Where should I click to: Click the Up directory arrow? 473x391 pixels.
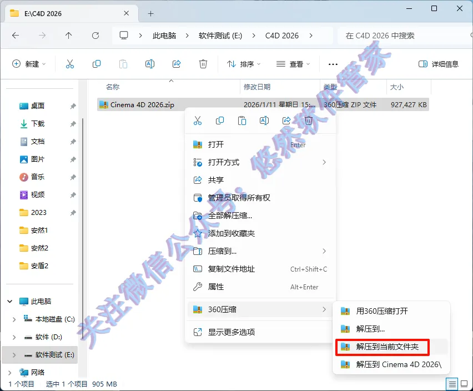(x=69, y=36)
